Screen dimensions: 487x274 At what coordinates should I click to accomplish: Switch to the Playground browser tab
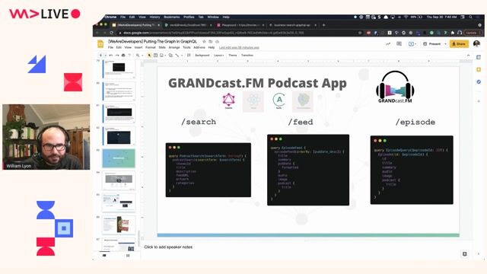pos(240,25)
